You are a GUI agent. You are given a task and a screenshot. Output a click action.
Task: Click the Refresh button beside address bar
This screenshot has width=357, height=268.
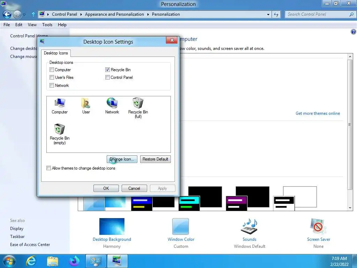click(276, 14)
